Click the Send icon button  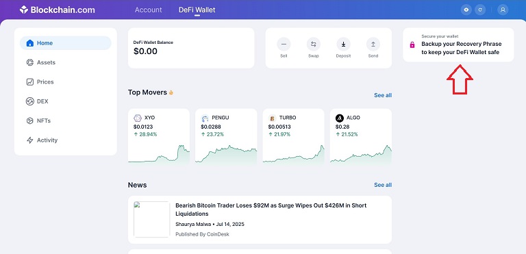(373, 45)
